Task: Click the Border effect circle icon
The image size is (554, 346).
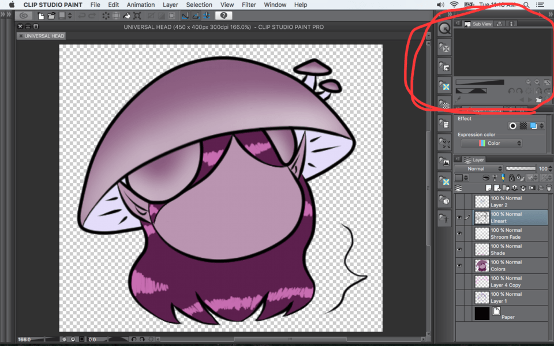Action: tap(512, 126)
